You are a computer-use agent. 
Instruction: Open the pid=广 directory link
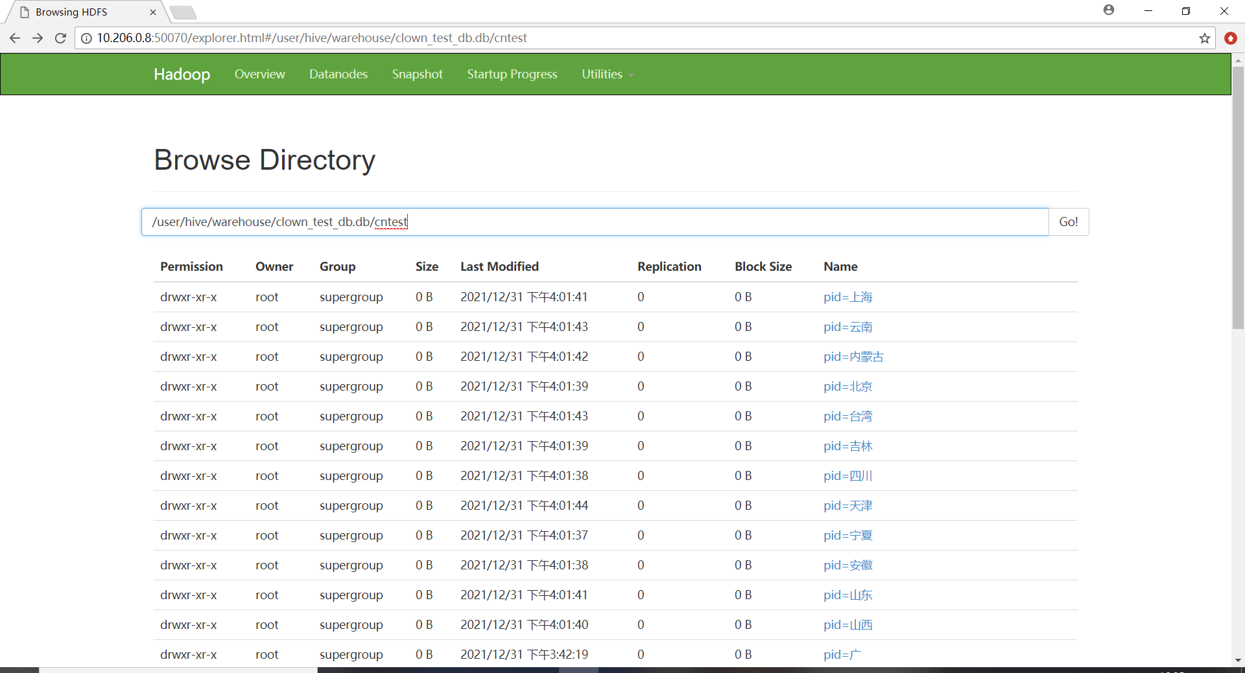click(x=842, y=655)
